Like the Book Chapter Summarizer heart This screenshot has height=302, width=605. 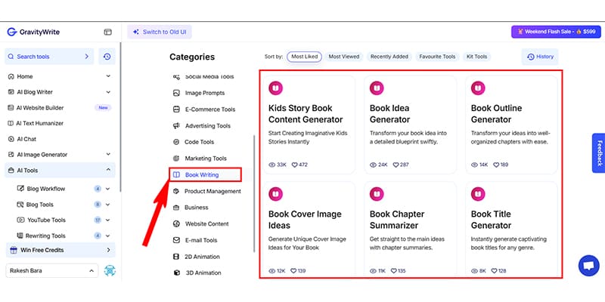click(x=393, y=271)
